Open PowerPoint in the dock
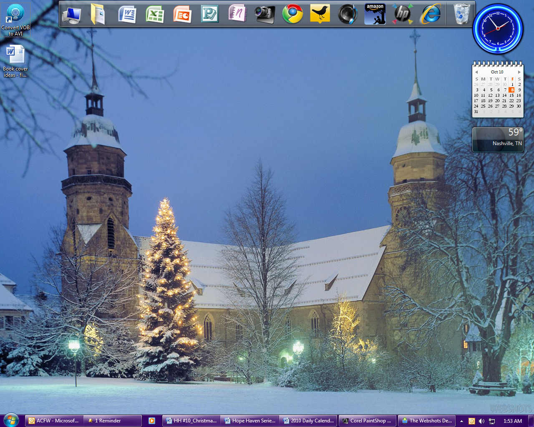Screen dimensions: 534x427 pos(182,14)
